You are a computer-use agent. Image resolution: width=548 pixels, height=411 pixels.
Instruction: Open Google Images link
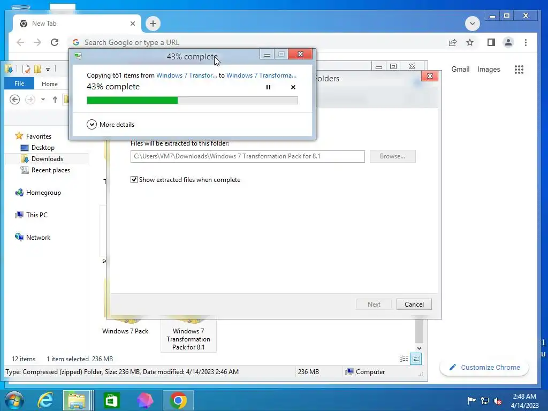(x=489, y=69)
